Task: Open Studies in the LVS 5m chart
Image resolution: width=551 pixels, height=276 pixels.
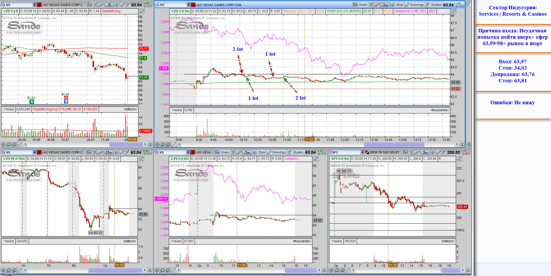Action: (296, 152)
